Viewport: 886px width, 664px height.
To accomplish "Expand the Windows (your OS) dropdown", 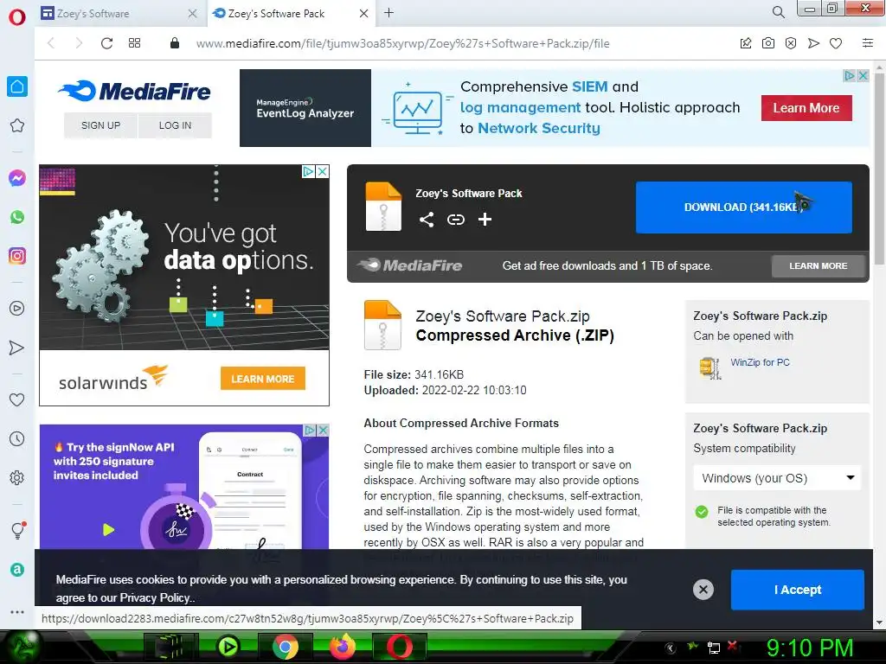I will 776,478.
